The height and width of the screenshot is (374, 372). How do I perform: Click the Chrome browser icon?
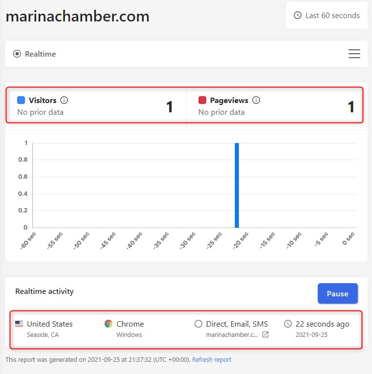(x=109, y=324)
